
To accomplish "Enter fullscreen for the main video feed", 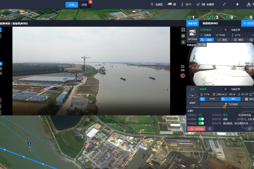I will [183, 30].
